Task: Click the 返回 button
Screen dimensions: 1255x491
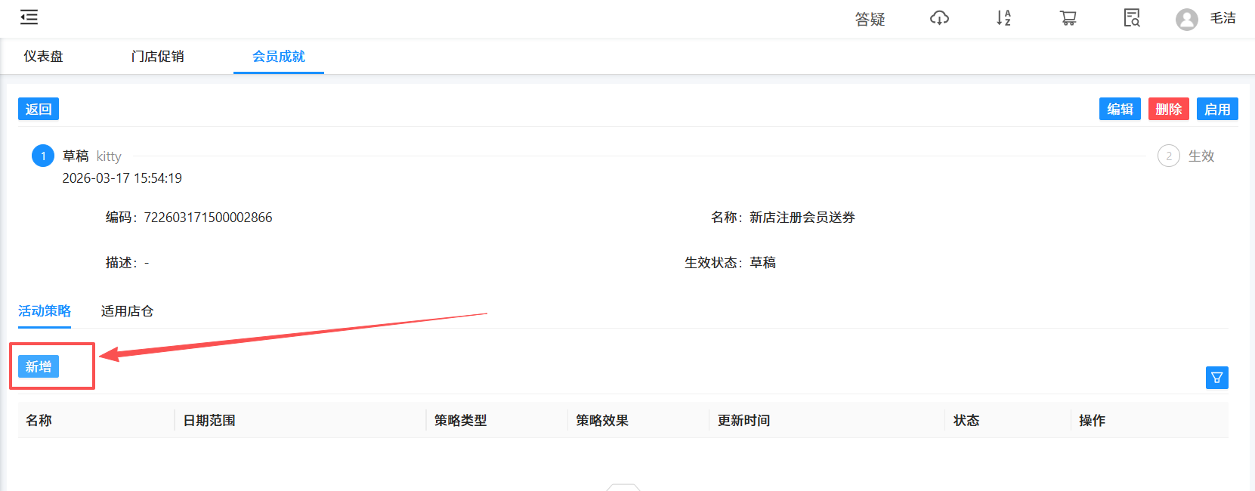Action: pos(39,109)
